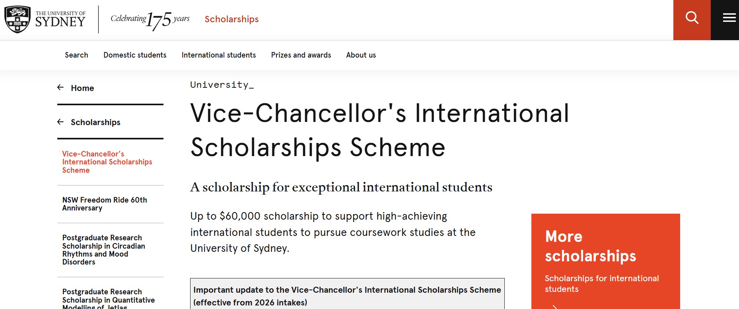The width and height of the screenshot is (739, 309).
Task: Select Scholarships in the sidebar
Action: 95,122
